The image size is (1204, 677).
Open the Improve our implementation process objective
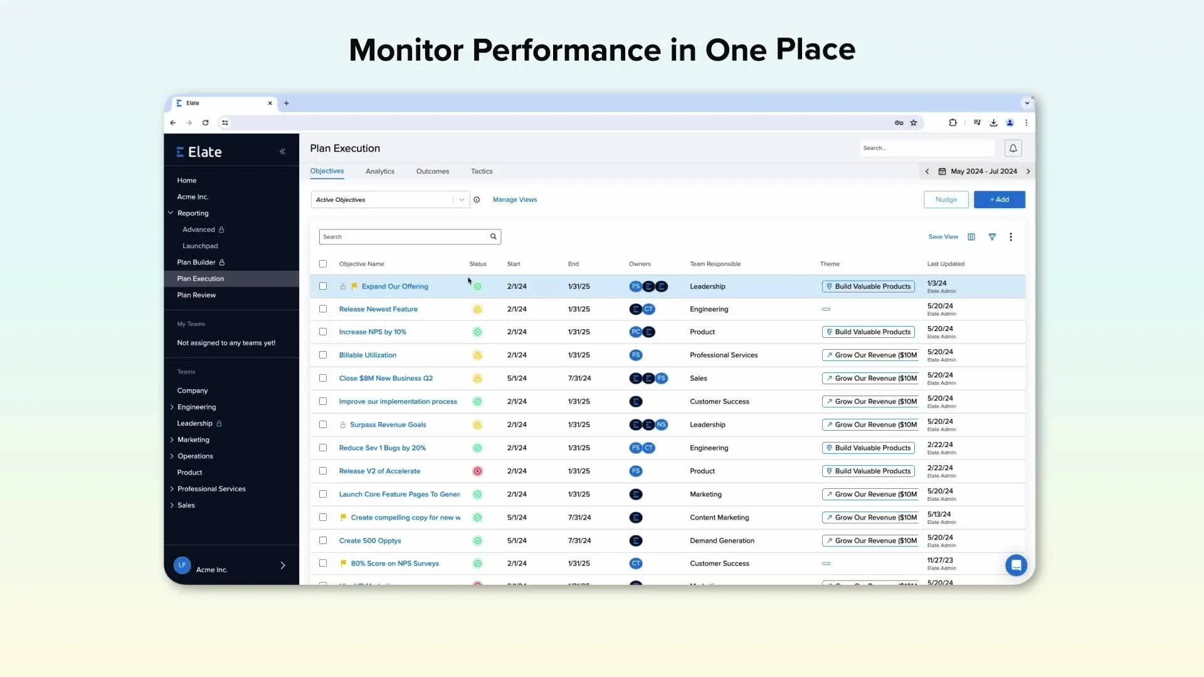[x=398, y=402]
